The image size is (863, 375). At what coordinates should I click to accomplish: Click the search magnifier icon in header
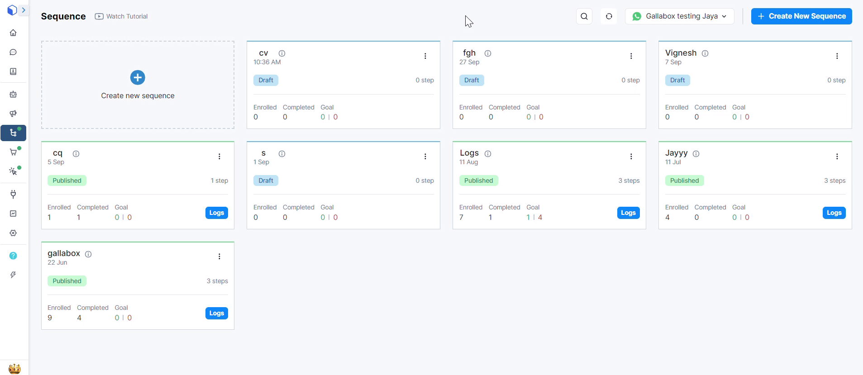[x=584, y=16]
